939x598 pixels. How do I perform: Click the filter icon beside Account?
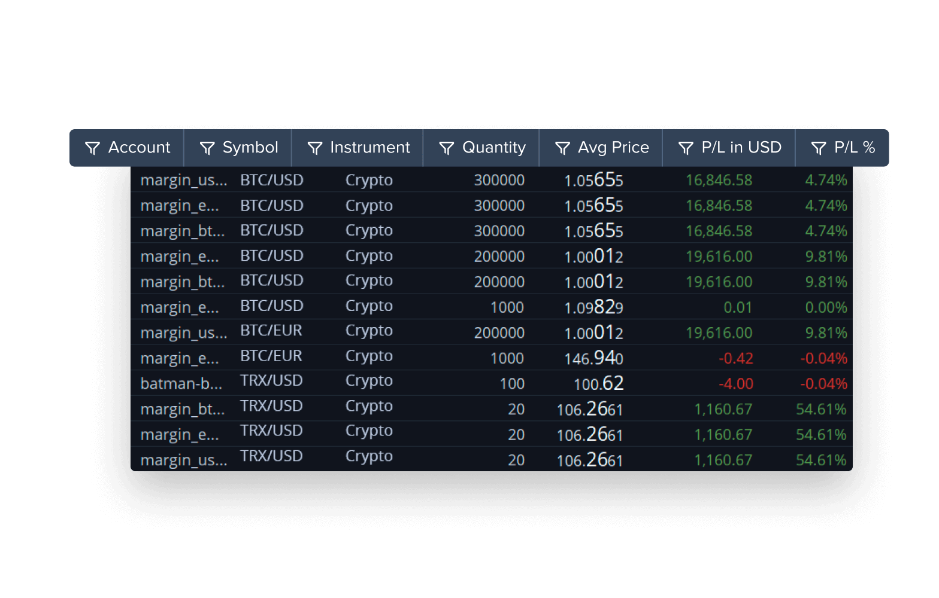tap(92, 148)
